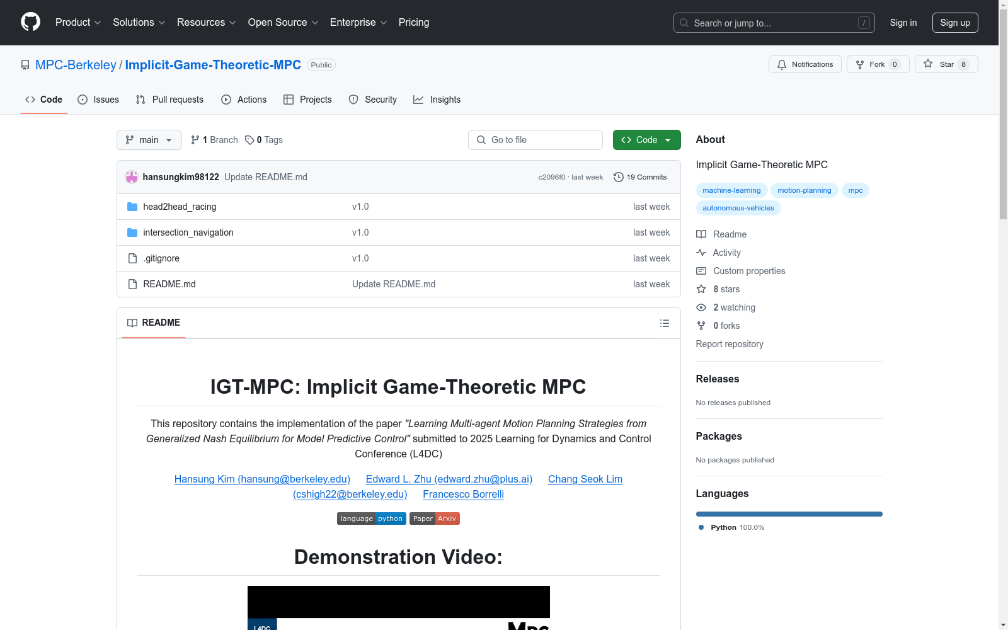The image size is (1008, 630).
Task: Open the Resources dropdown
Action: [x=207, y=23]
